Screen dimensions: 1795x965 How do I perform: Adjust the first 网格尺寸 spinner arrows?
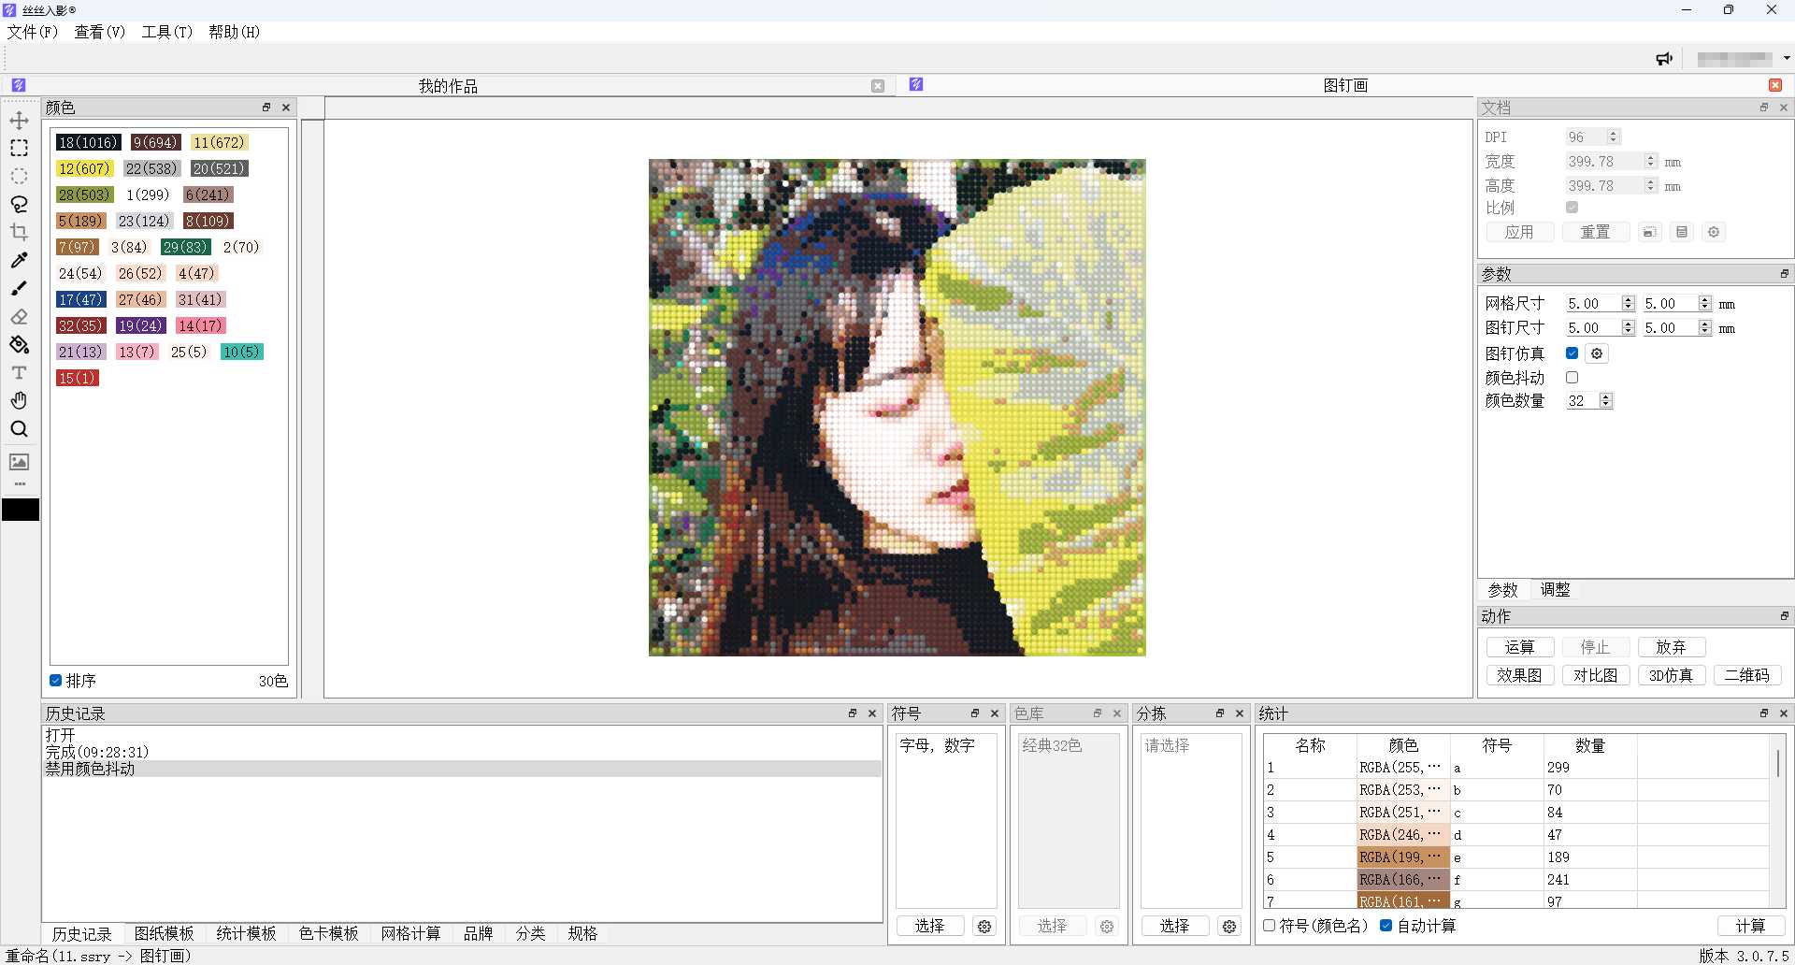[1628, 304]
